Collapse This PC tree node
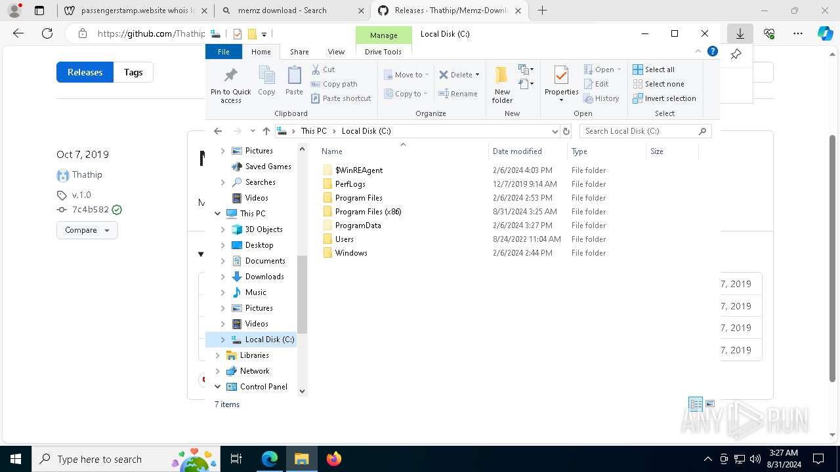 click(x=217, y=214)
